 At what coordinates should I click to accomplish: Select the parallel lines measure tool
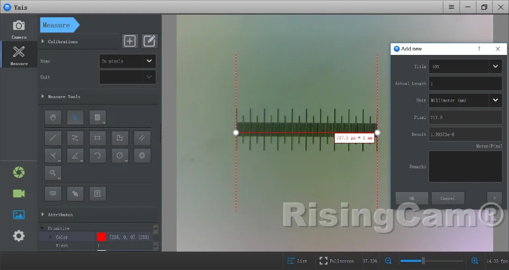pyautogui.click(x=142, y=138)
